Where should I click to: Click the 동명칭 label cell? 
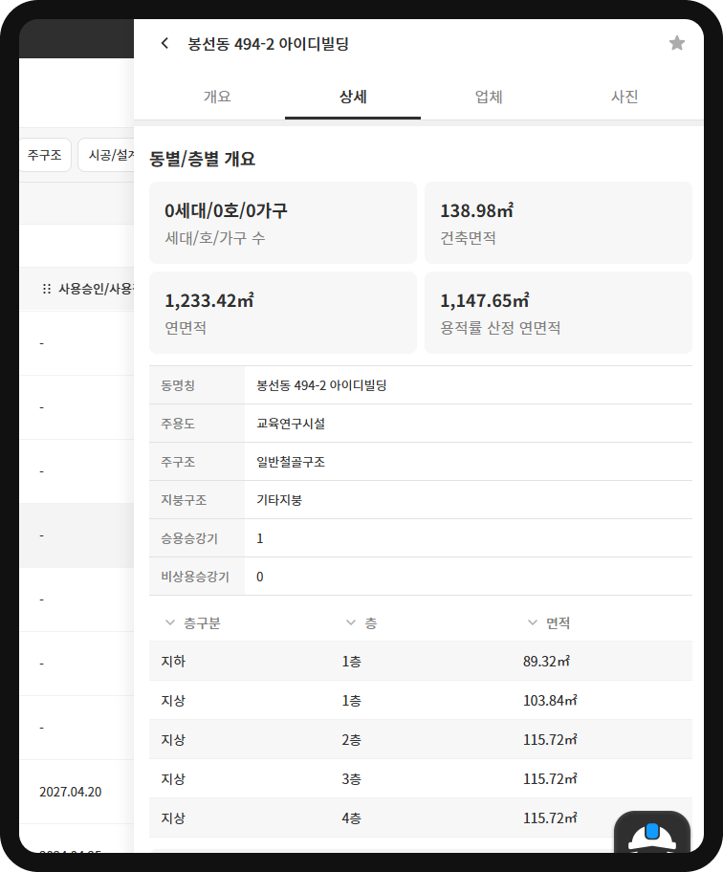click(197, 385)
